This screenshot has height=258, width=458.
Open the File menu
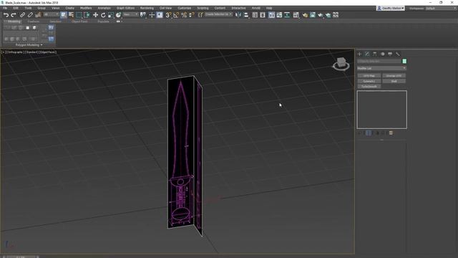[x=5, y=8]
